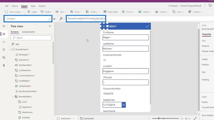The height and width of the screenshot is (120, 214).
Task: Open the Home tab
Action: (15, 6)
